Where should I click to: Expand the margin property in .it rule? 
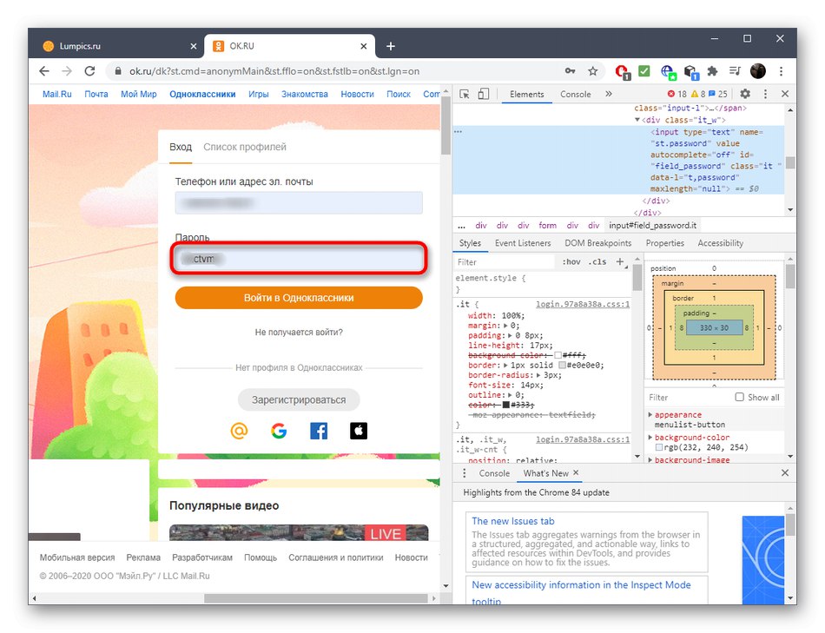506,326
